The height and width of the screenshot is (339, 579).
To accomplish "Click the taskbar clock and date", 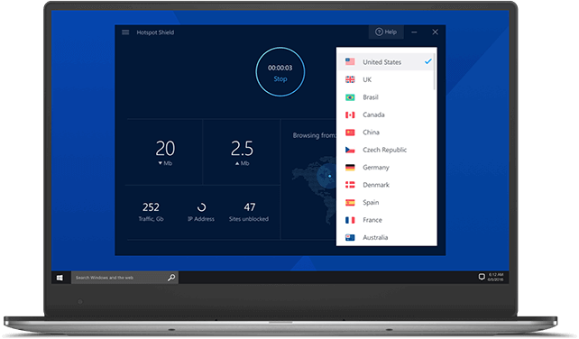I will point(495,277).
